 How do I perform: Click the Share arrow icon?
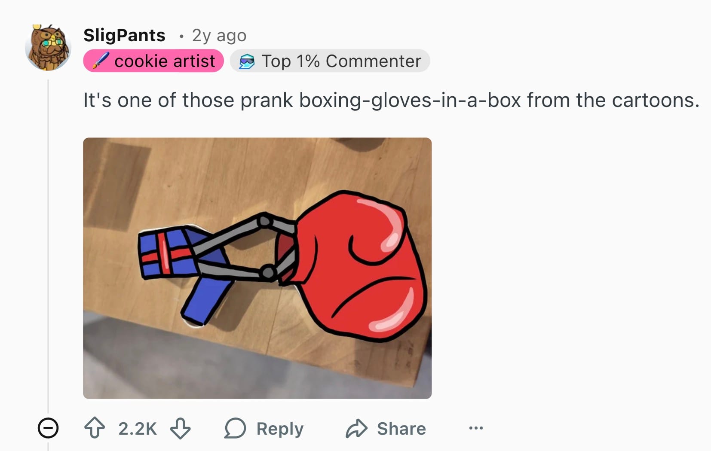pos(356,428)
